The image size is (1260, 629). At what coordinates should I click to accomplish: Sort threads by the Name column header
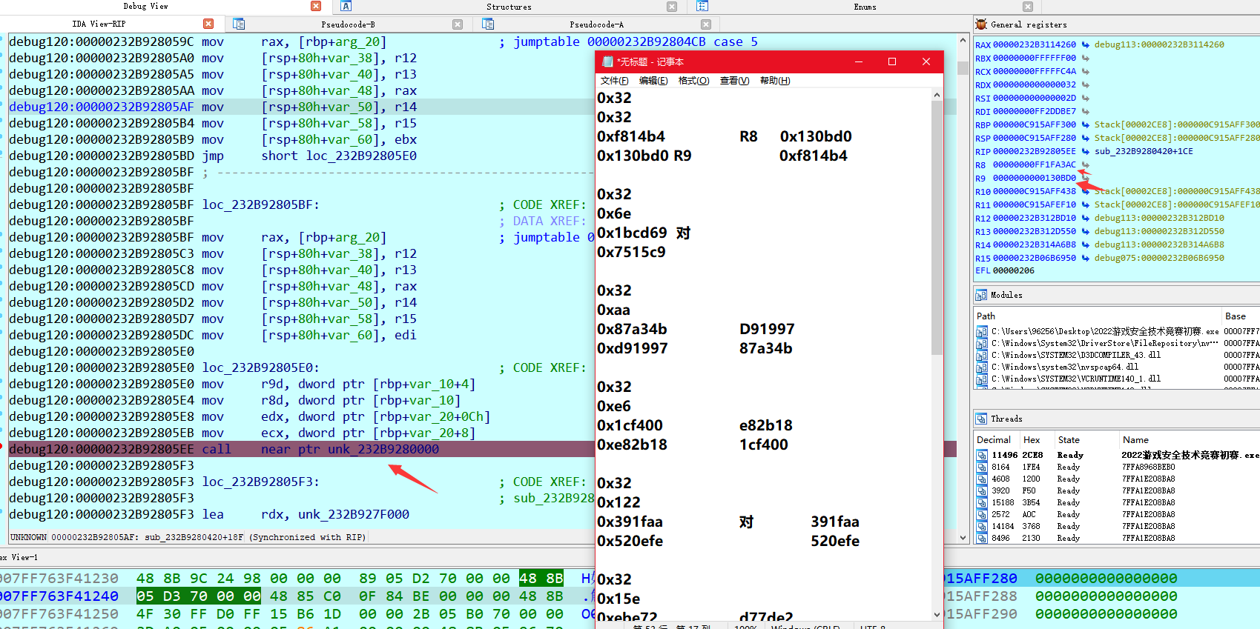pyautogui.click(x=1189, y=439)
